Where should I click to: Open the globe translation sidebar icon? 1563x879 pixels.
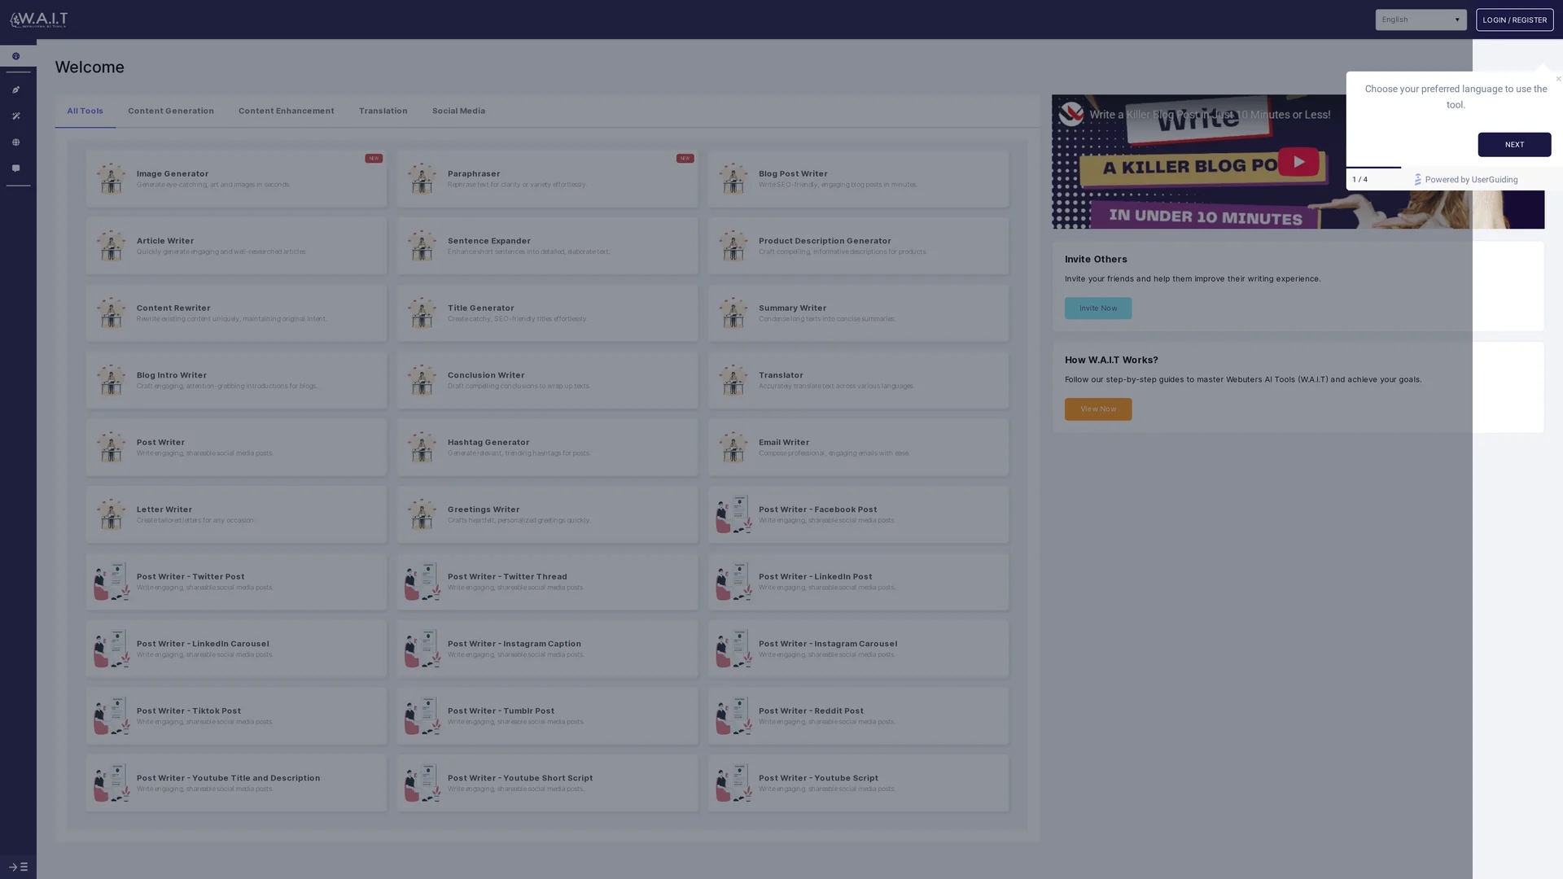(x=15, y=142)
